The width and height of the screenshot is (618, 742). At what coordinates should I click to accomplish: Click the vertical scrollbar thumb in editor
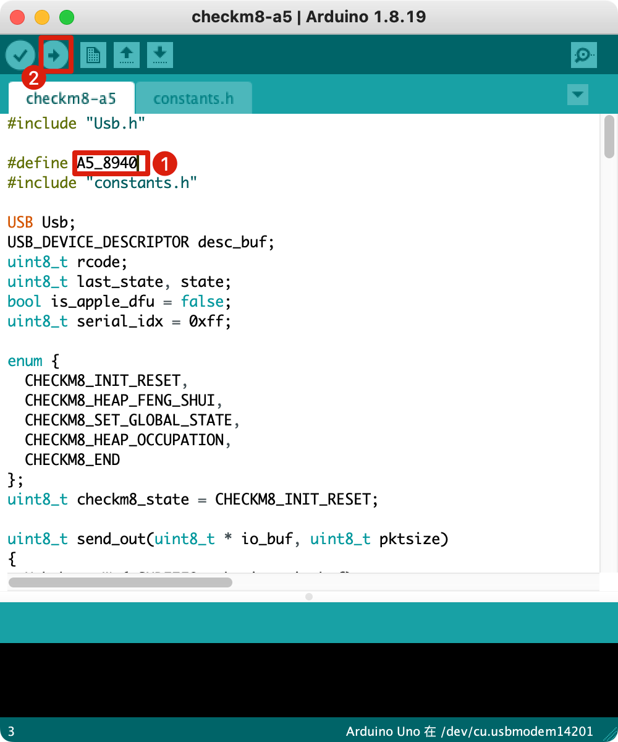(x=609, y=137)
